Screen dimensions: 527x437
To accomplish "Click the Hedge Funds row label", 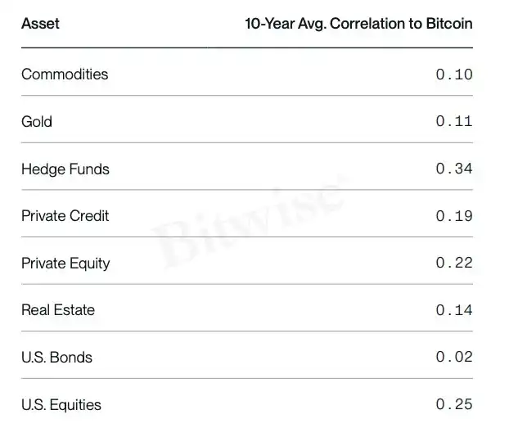I will coord(65,169).
